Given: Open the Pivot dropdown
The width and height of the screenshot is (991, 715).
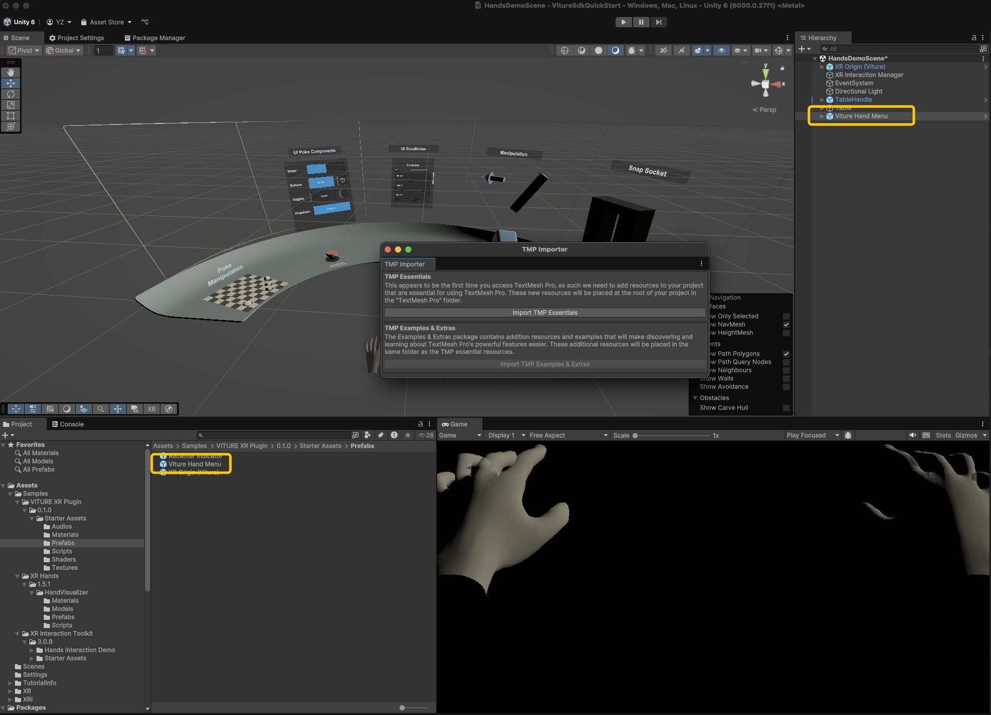Looking at the screenshot, I should [x=24, y=50].
